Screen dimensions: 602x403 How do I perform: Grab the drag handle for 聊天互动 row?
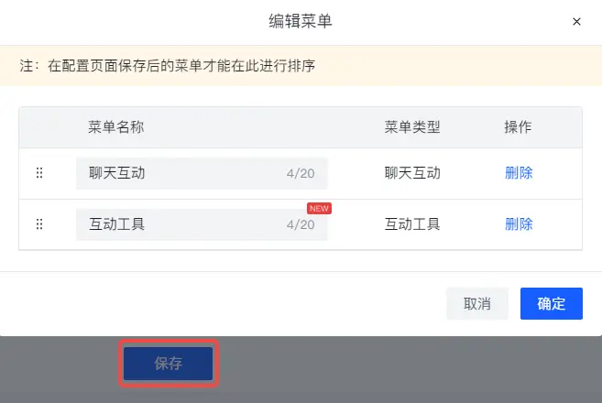point(39,173)
